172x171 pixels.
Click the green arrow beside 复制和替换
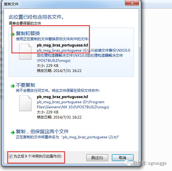(13, 34)
